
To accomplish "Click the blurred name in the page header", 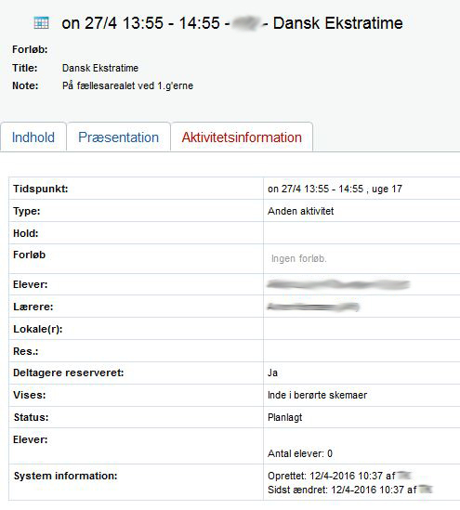I will [246, 23].
